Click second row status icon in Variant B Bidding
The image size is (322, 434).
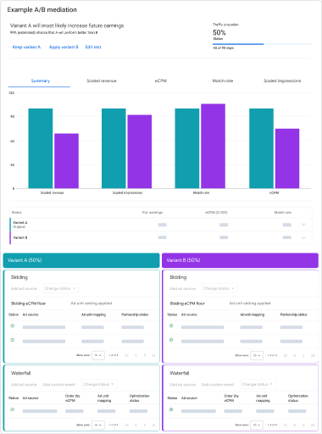click(171, 340)
